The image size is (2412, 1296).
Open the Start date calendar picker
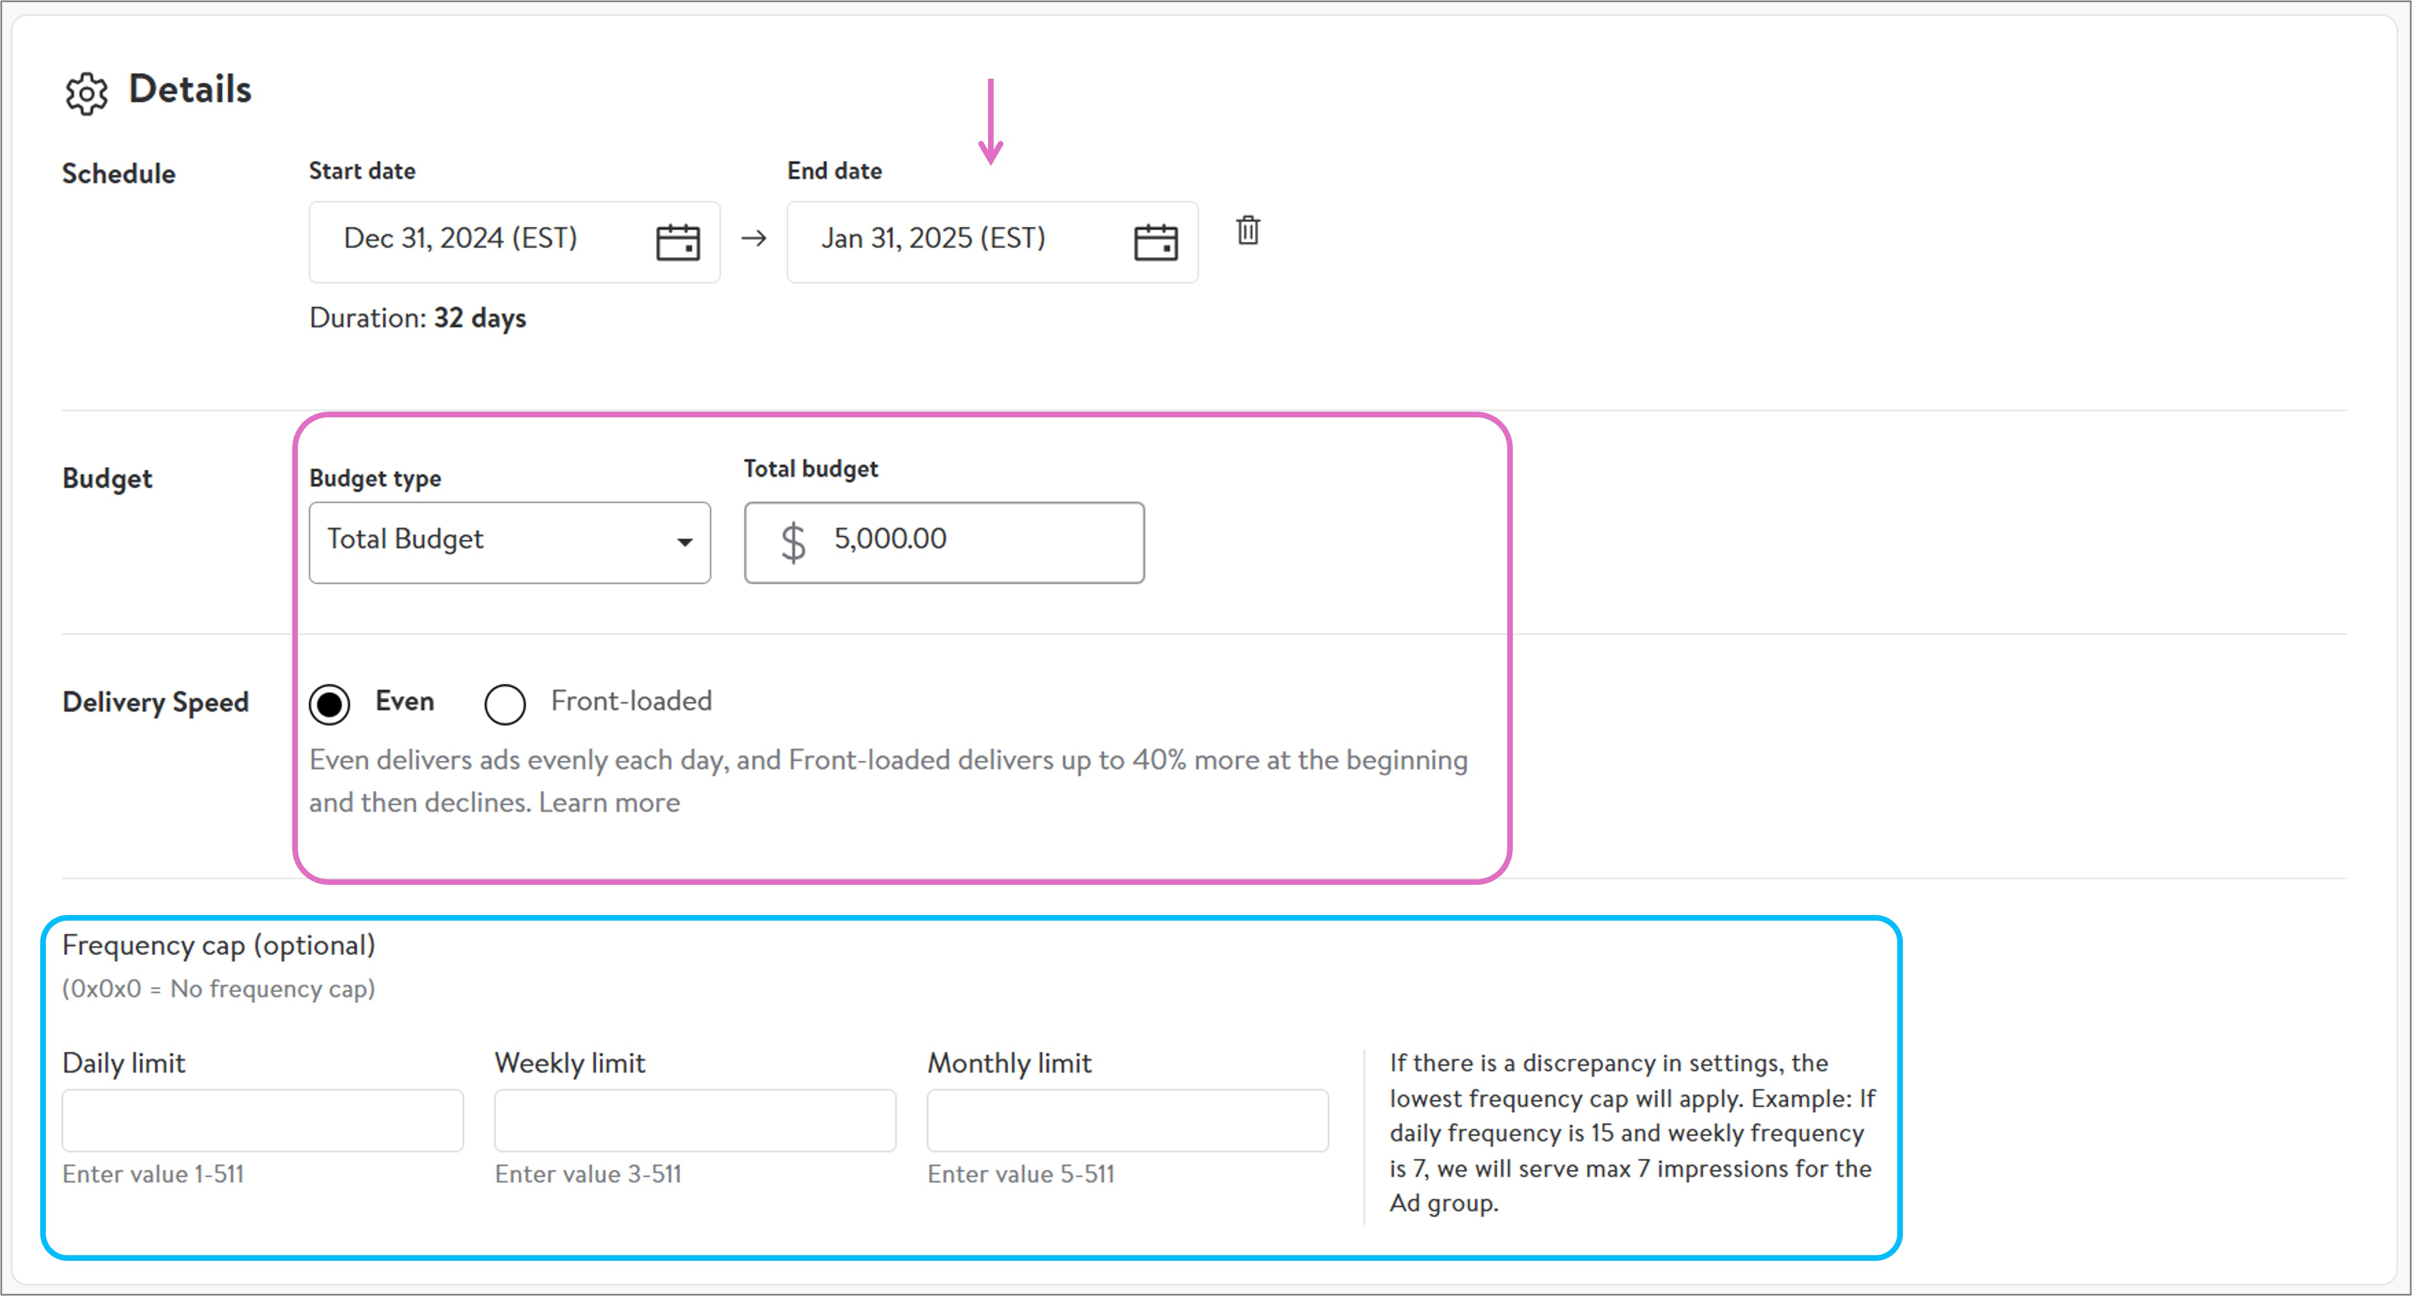677,242
